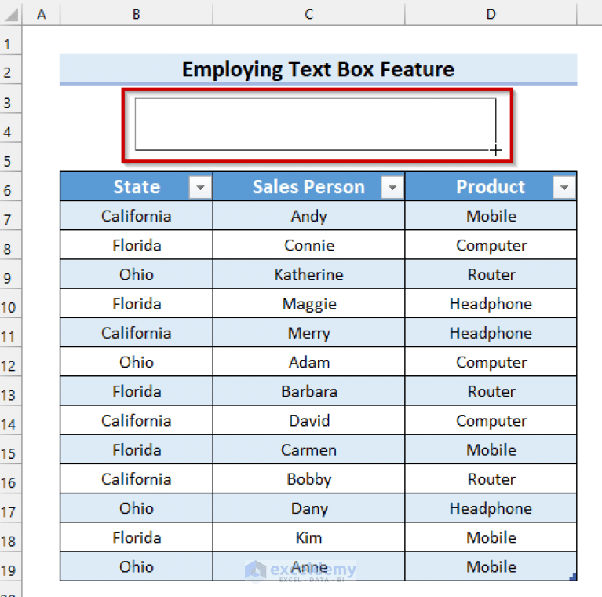The image size is (602, 597).
Task: Select Router in Barbara's row
Action: [491, 391]
